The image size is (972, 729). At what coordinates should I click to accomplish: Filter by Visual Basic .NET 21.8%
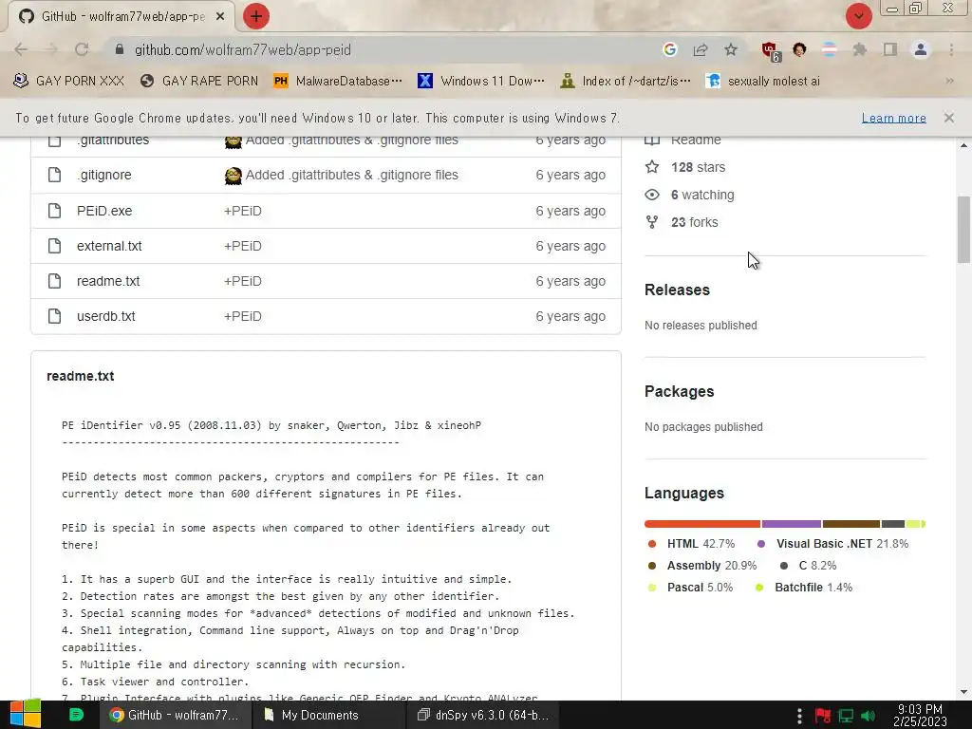[x=832, y=544]
